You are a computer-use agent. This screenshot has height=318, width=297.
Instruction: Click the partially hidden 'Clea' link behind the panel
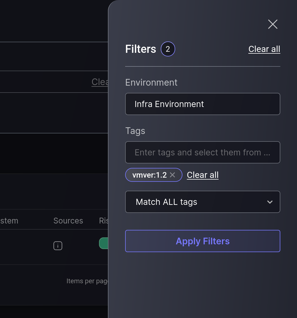point(100,82)
